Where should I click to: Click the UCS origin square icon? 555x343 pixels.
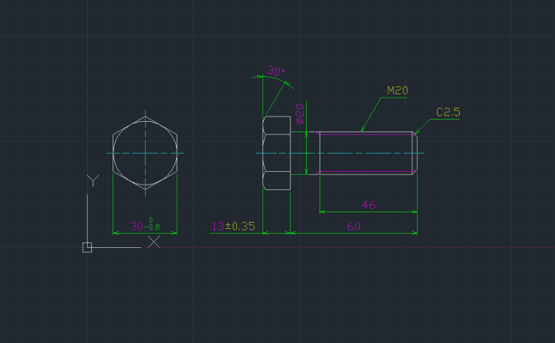click(87, 247)
